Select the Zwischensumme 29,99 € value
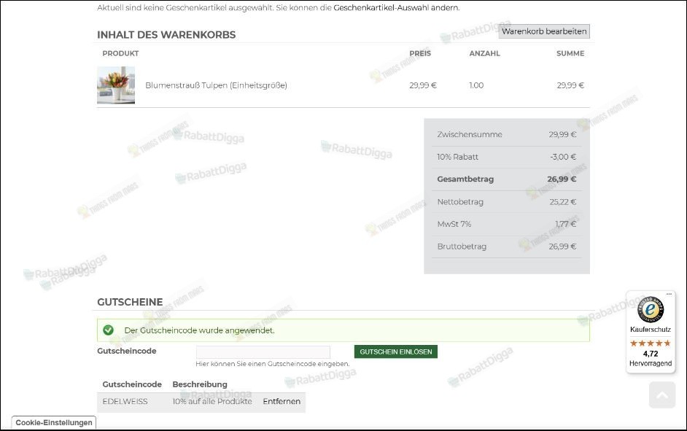Viewport: 687px width, 431px height. (562, 134)
